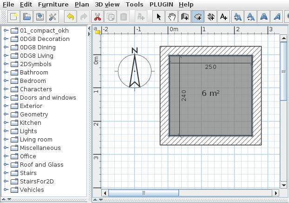Expand the 0DG8 Living folder
The width and height of the screenshot is (289, 203).
pos(6,55)
